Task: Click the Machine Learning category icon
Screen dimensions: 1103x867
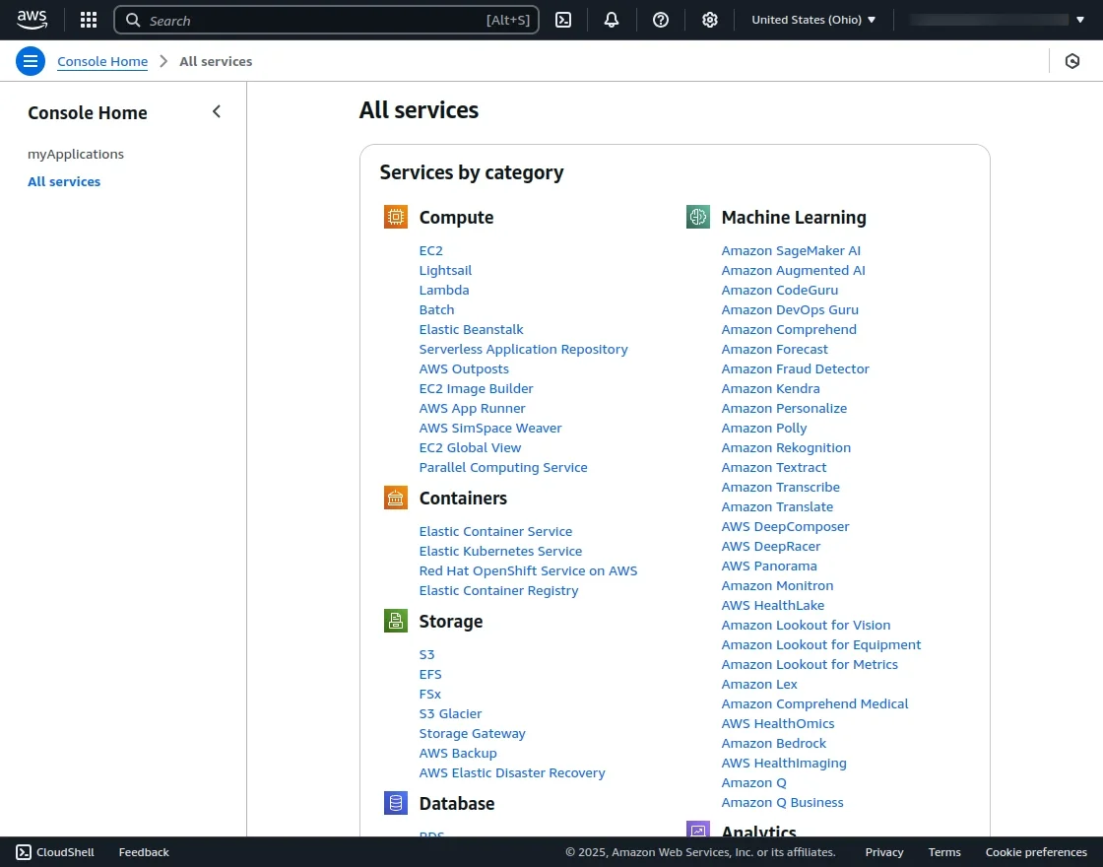Action: coord(698,217)
